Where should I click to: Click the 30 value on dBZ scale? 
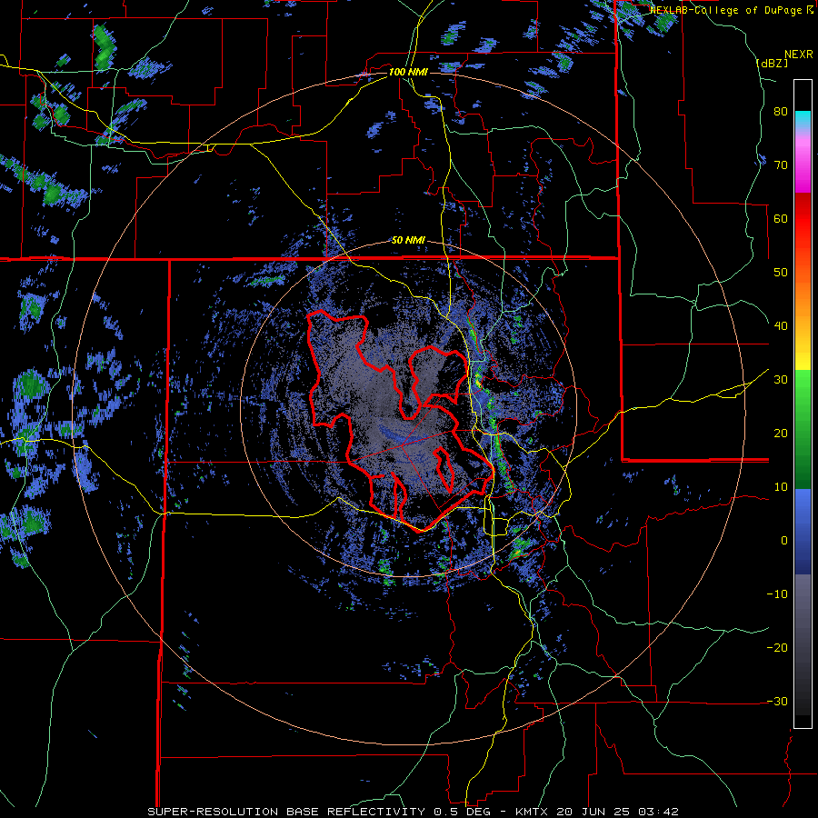(x=781, y=380)
